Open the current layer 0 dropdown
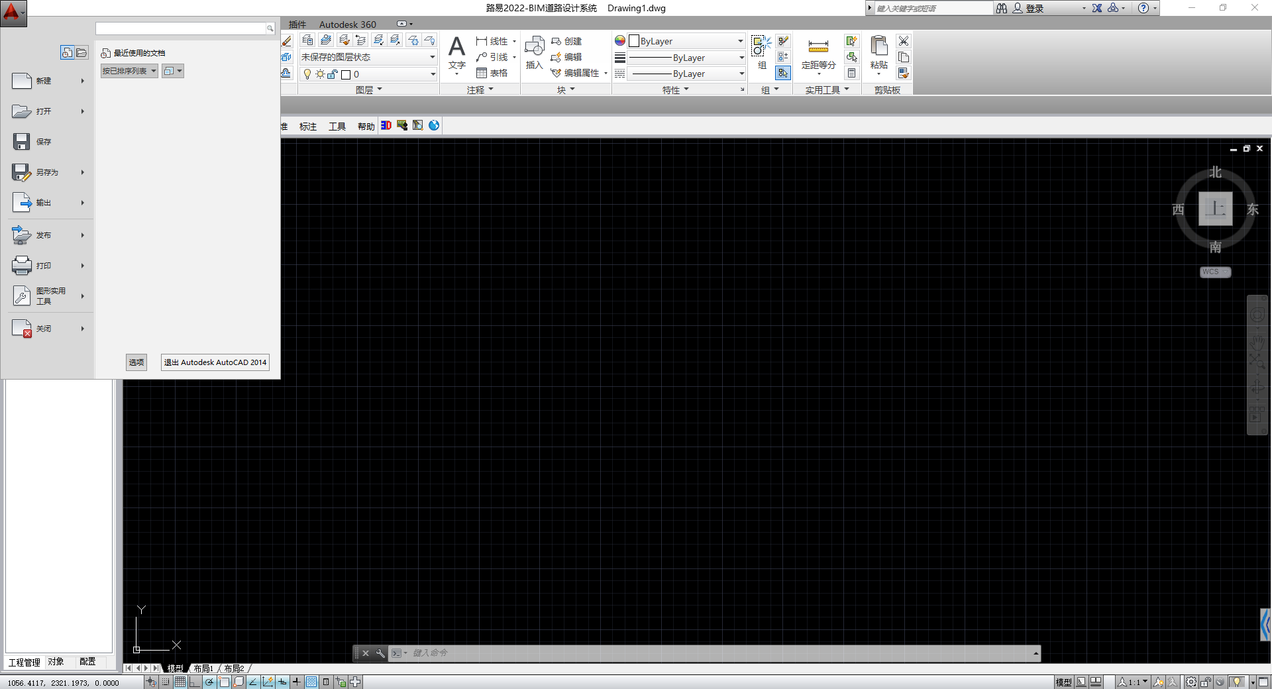Image resolution: width=1272 pixels, height=689 pixels. 368,74
